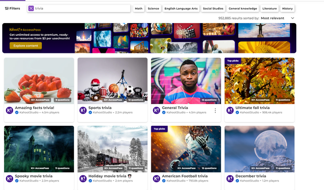Click the 13 questions badge on General Trivia
The width and height of the screenshot is (324, 190).
click(x=209, y=100)
